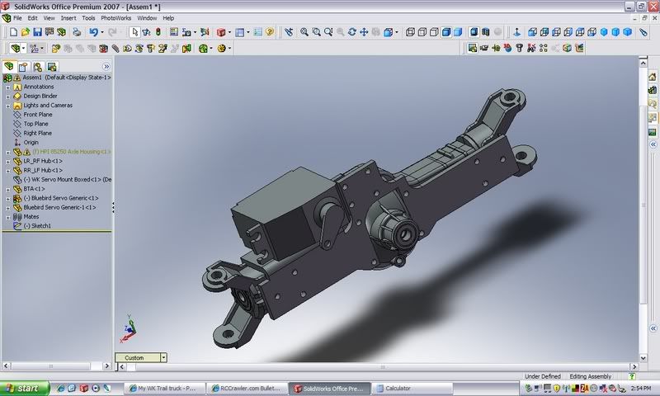Enable Shaded With Edges display
Screen dimensions: 660x396
tap(446, 32)
